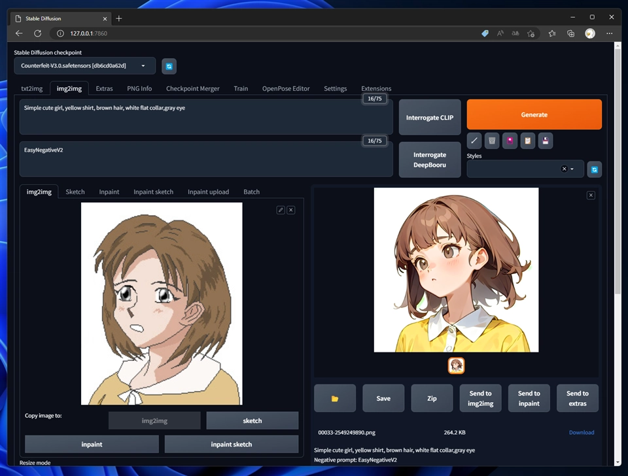Toggle the read aloud icon
The width and height of the screenshot is (628, 476).
tap(500, 33)
